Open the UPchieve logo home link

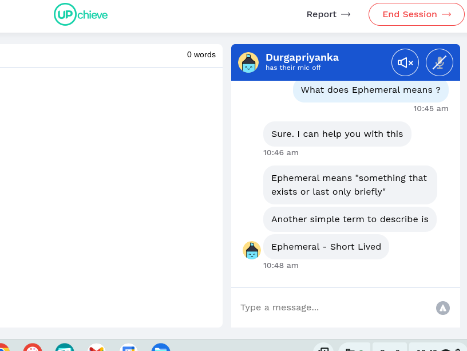(81, 14)
